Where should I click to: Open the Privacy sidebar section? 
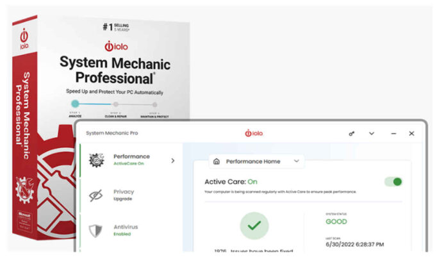tap(131, 195)
